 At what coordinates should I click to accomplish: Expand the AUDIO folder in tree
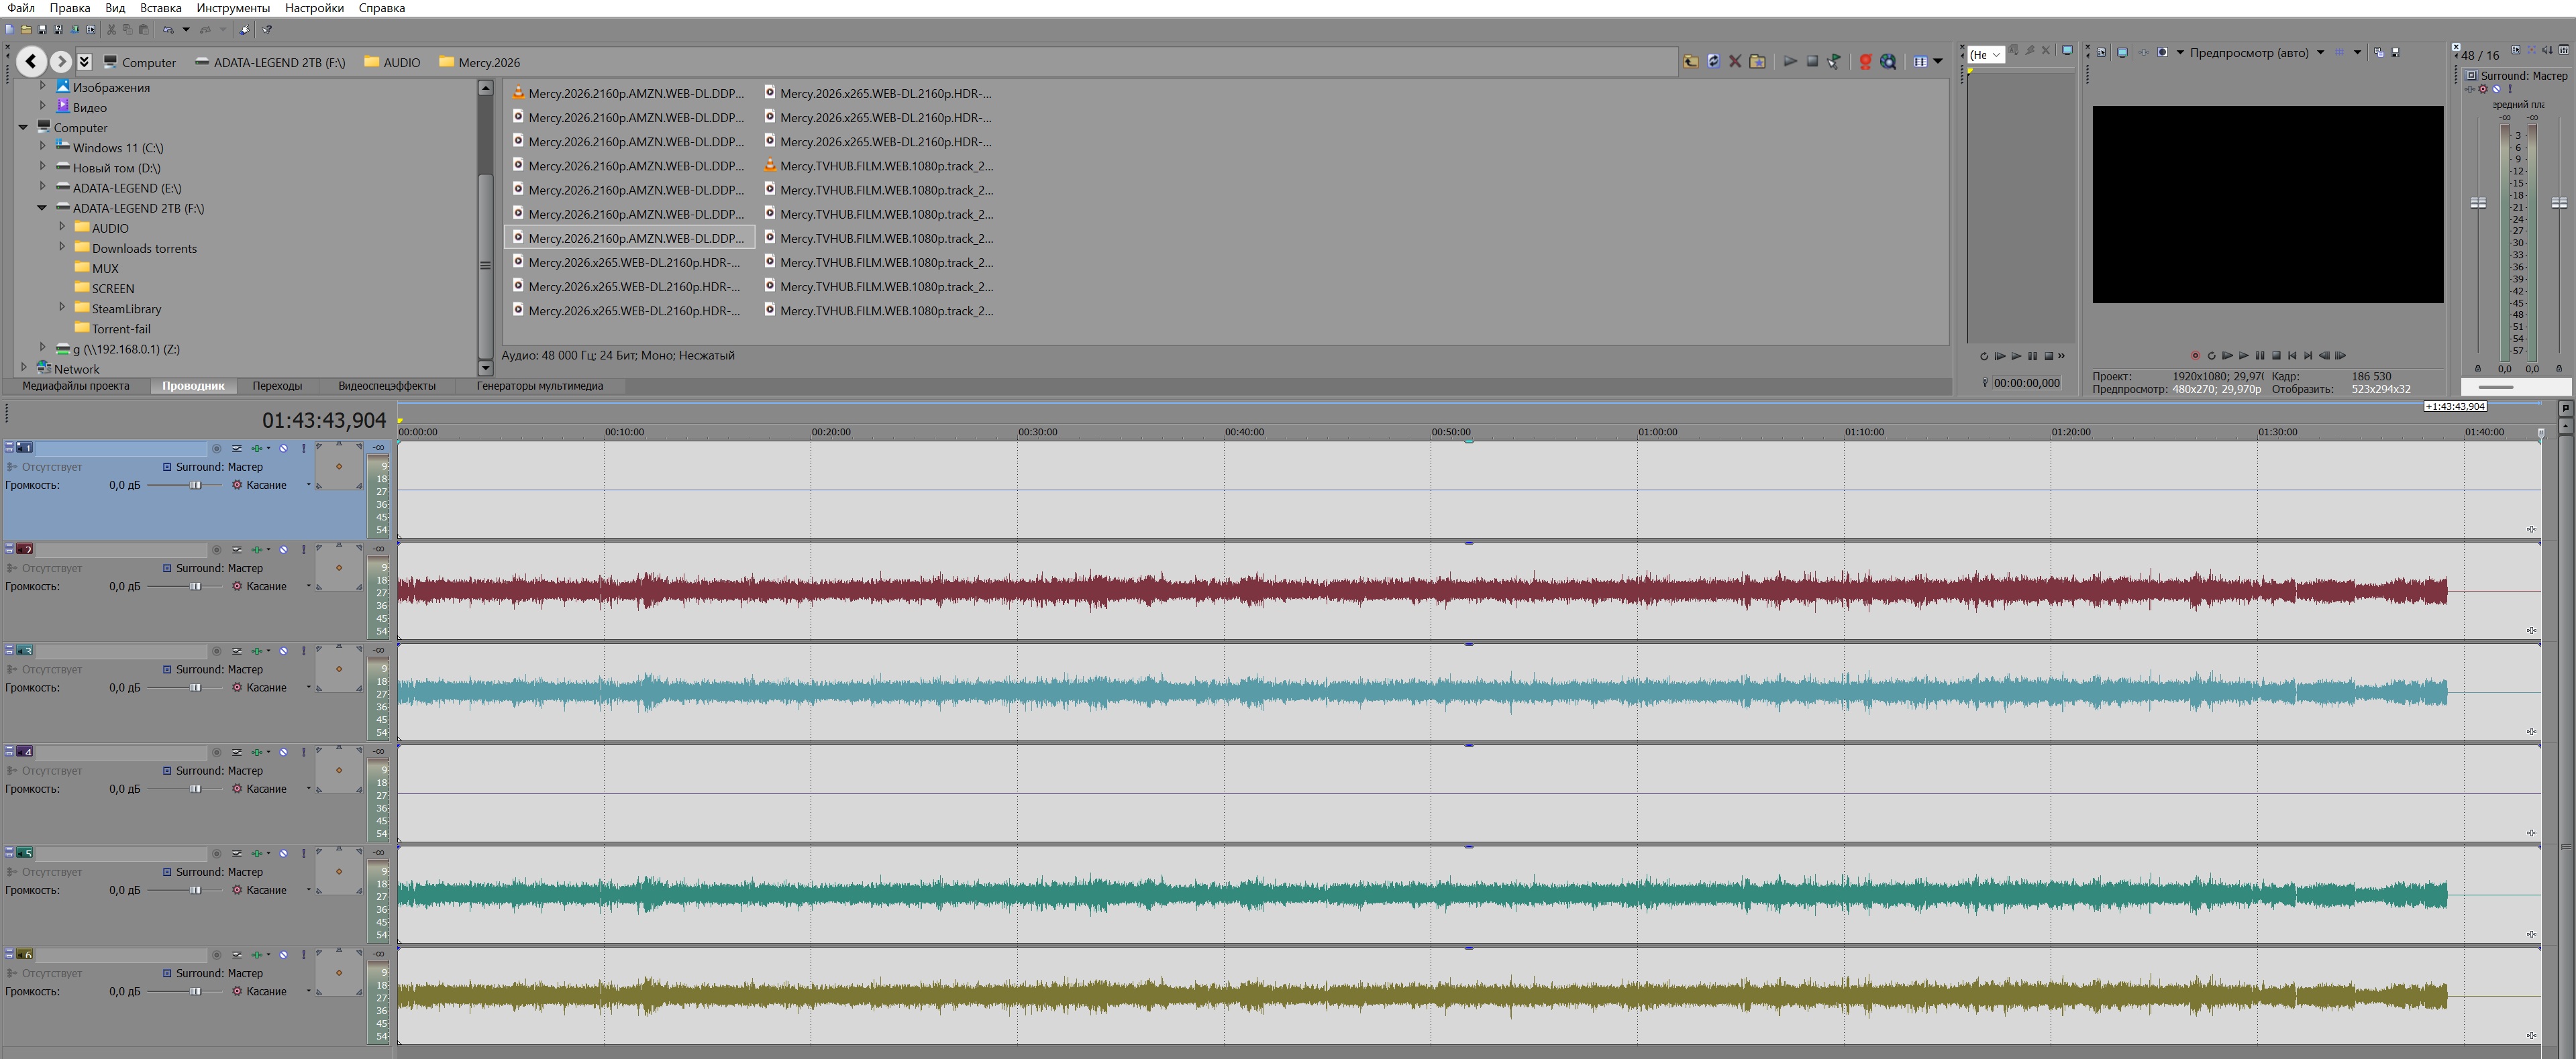[62, 228]
